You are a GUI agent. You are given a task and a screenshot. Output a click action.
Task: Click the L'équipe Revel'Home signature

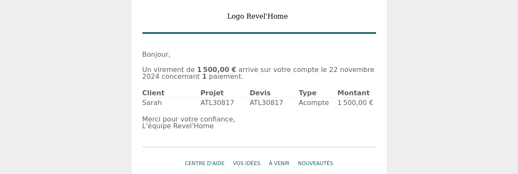click(x=178, y=126)
